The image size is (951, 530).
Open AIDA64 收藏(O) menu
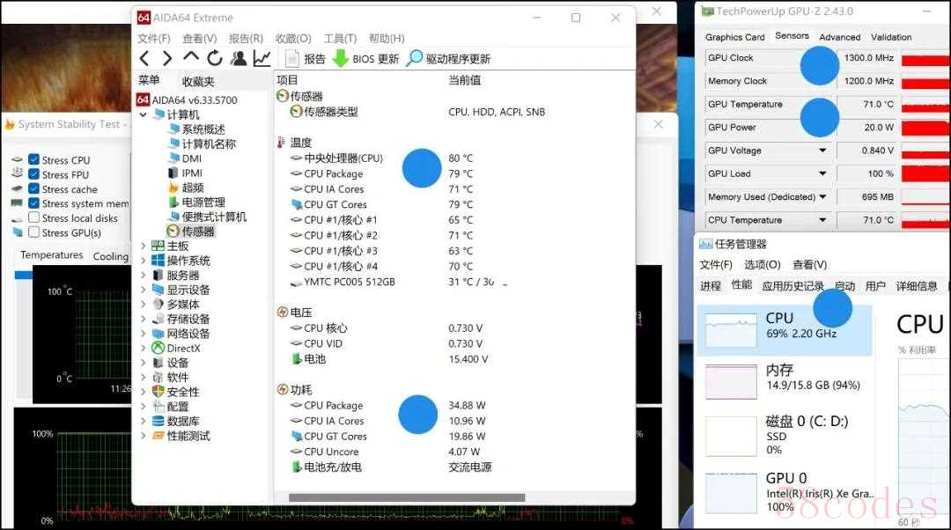293,38
